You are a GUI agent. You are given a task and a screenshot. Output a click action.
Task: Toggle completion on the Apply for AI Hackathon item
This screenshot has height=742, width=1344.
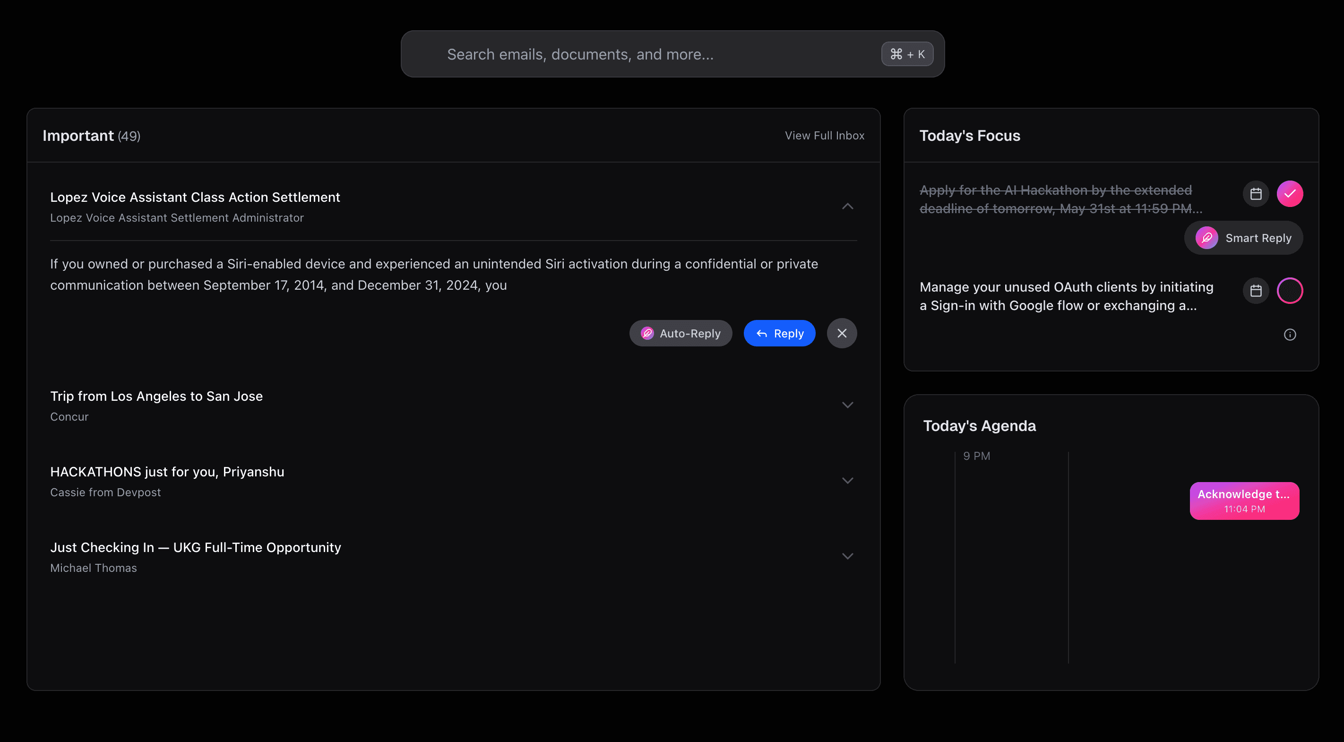[x=1290, y=194]
